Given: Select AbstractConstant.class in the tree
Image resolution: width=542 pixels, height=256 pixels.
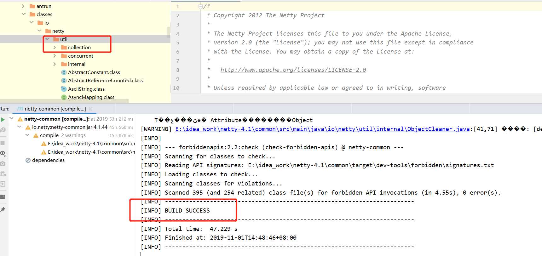Looking at the screenshot, I should click(x=94, y=72).
